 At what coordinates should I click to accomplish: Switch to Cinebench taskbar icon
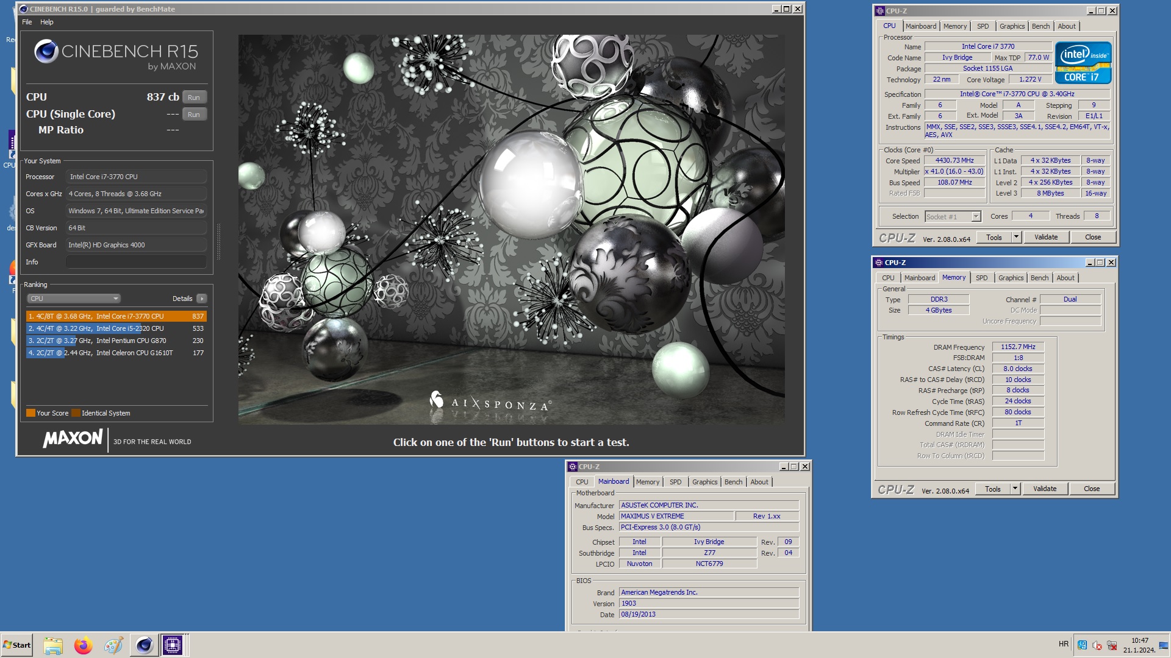pos(144,645)
